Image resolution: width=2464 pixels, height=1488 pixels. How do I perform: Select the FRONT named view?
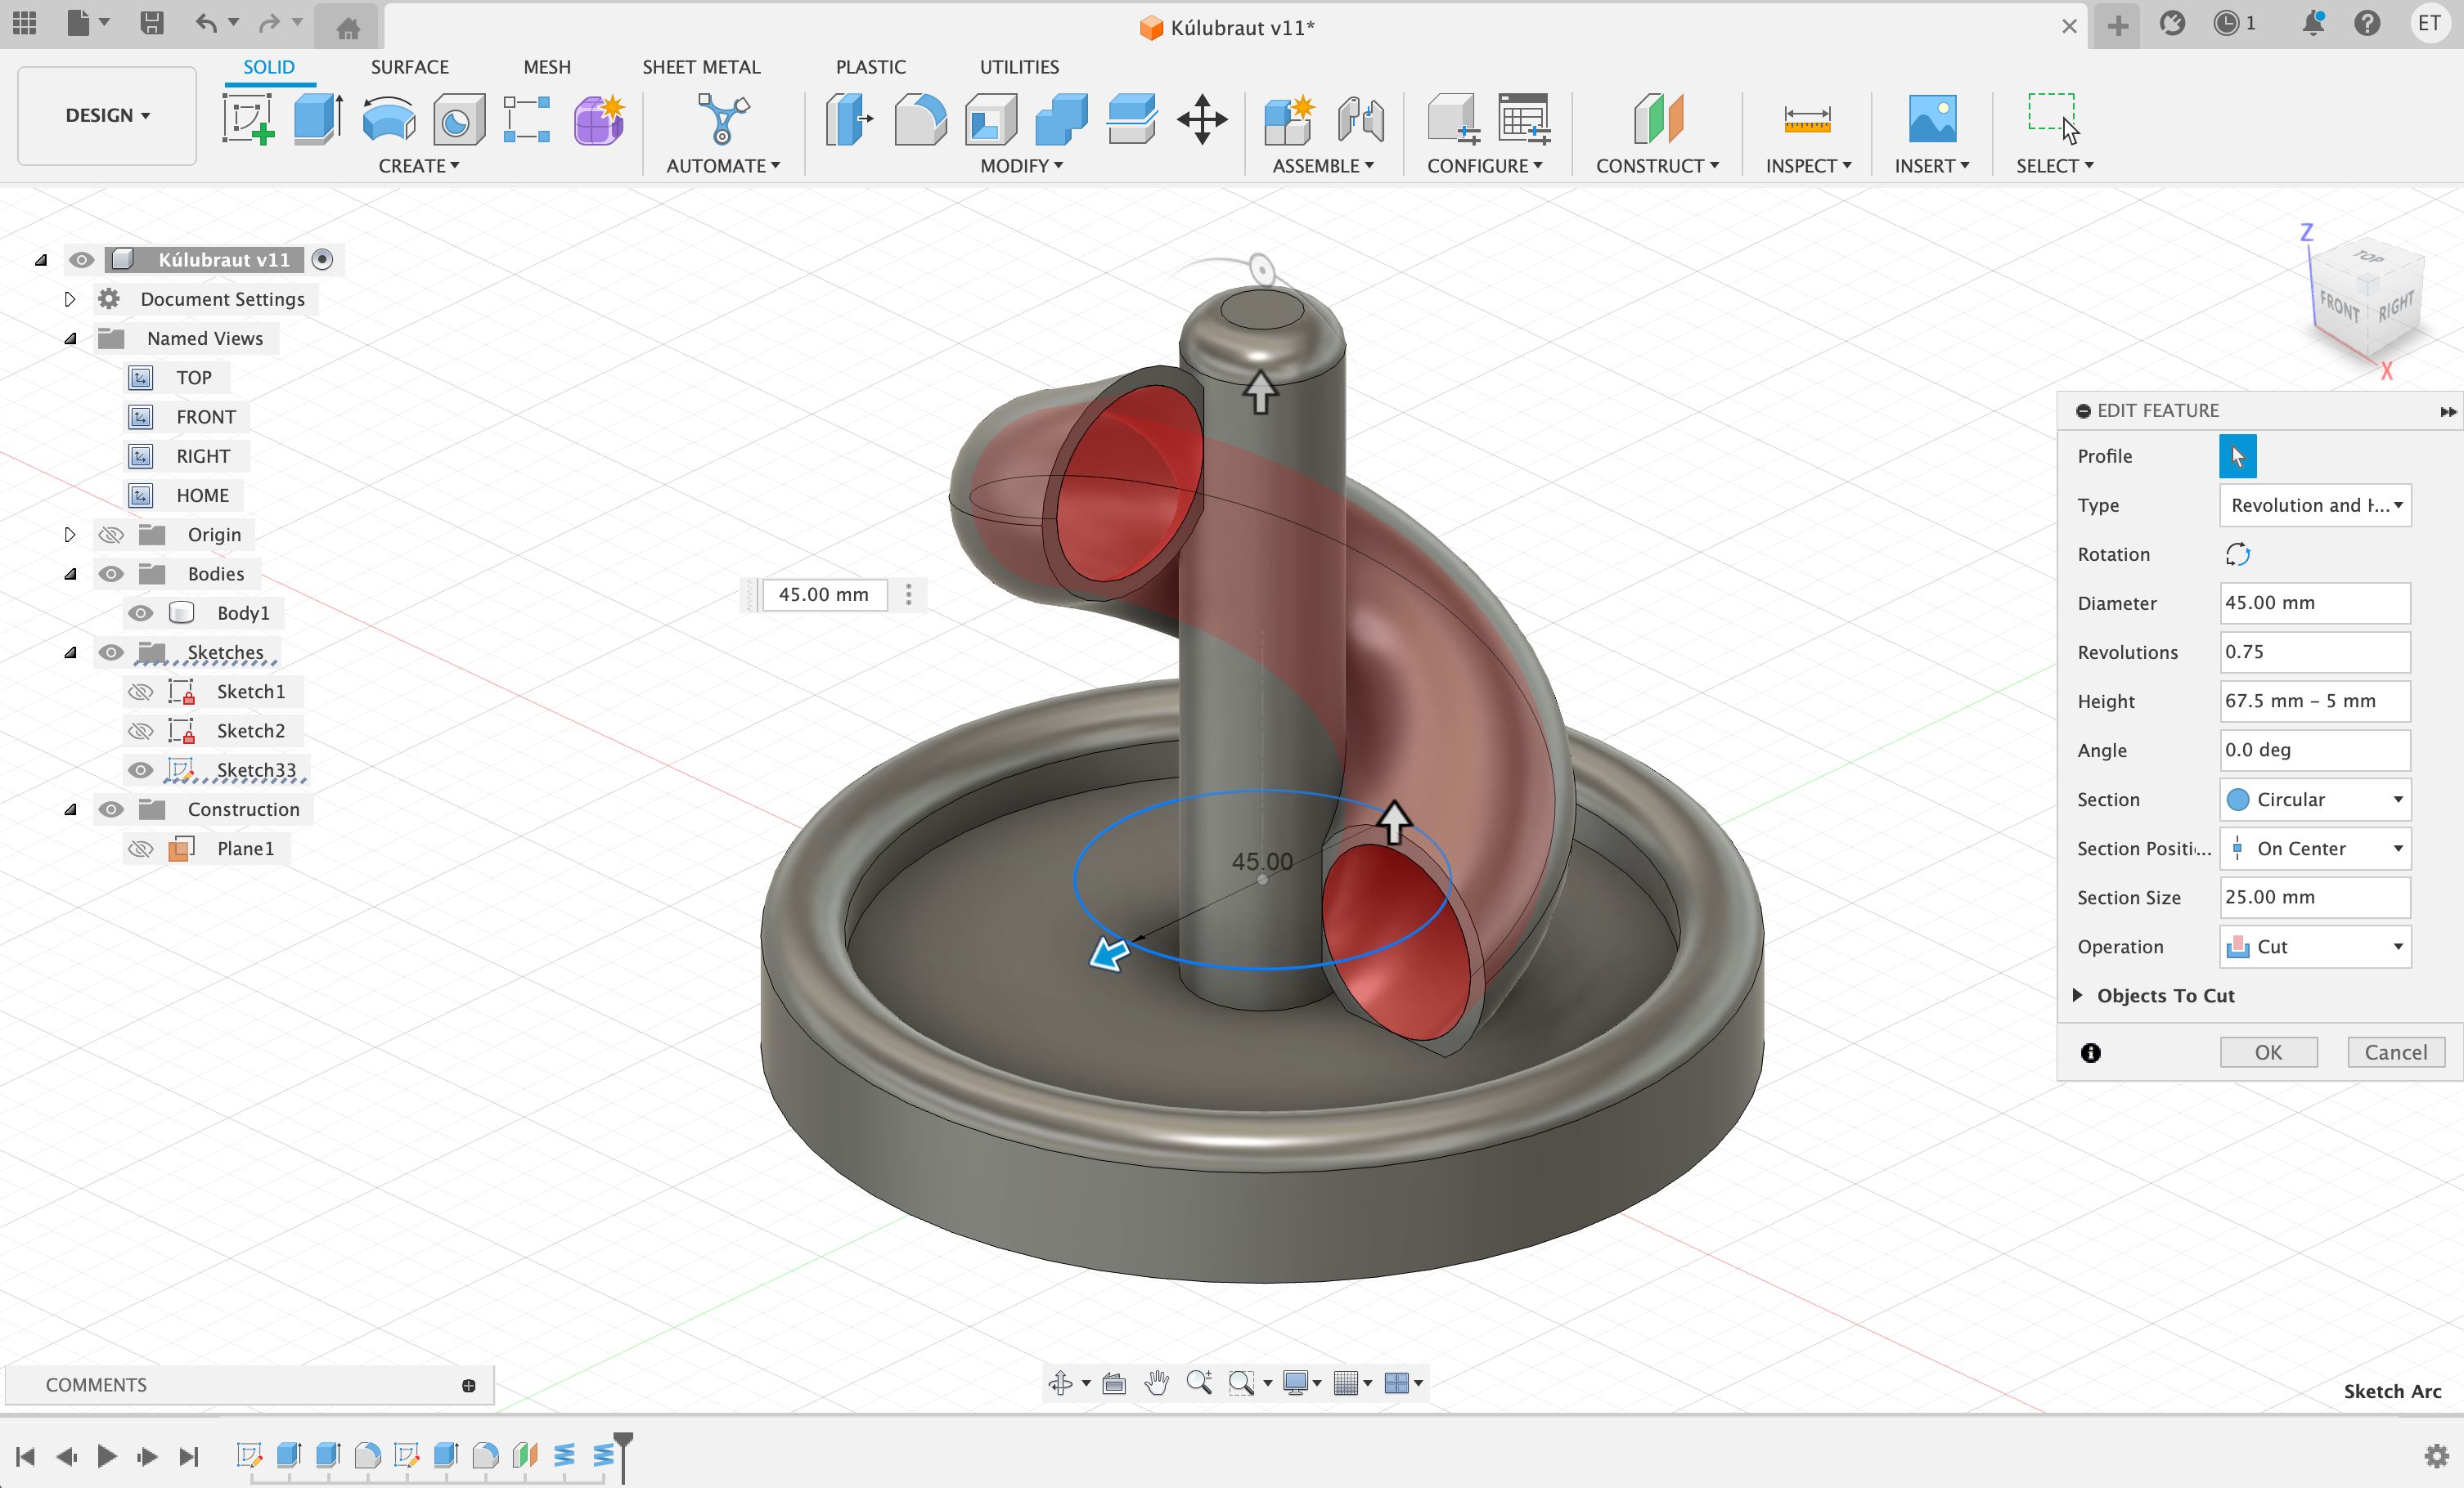(x=206, y=417)
